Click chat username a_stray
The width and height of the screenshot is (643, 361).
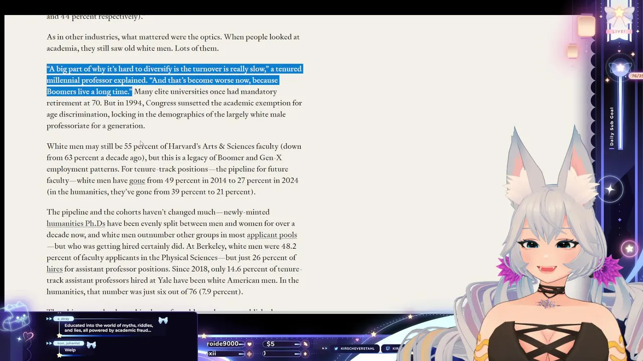63,319
